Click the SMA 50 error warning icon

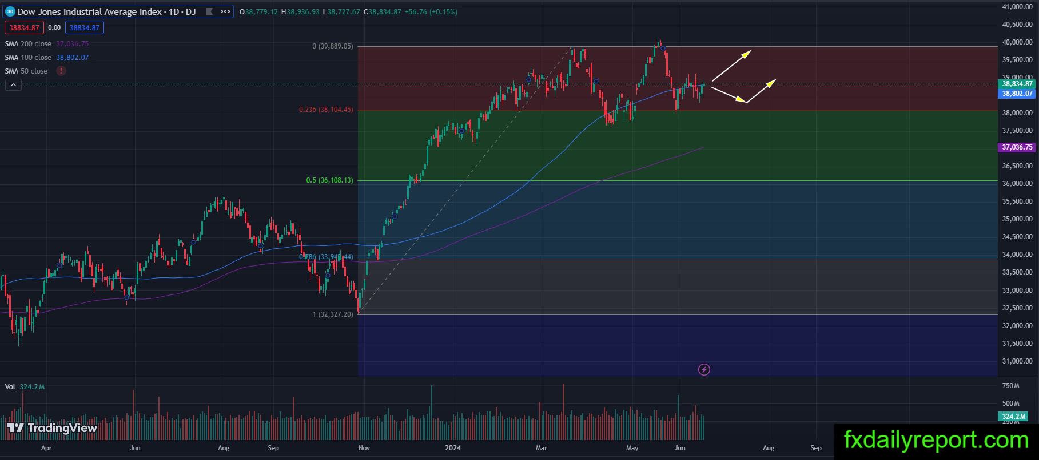click(61, 71)
